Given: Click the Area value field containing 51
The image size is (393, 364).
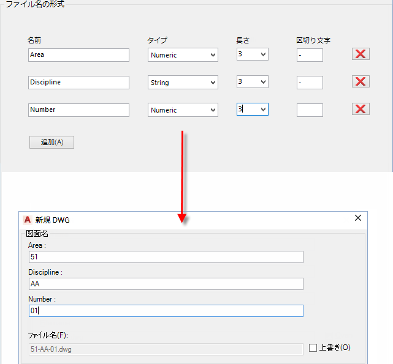Looking at the screenshot, I should click(x=166, y=257).
